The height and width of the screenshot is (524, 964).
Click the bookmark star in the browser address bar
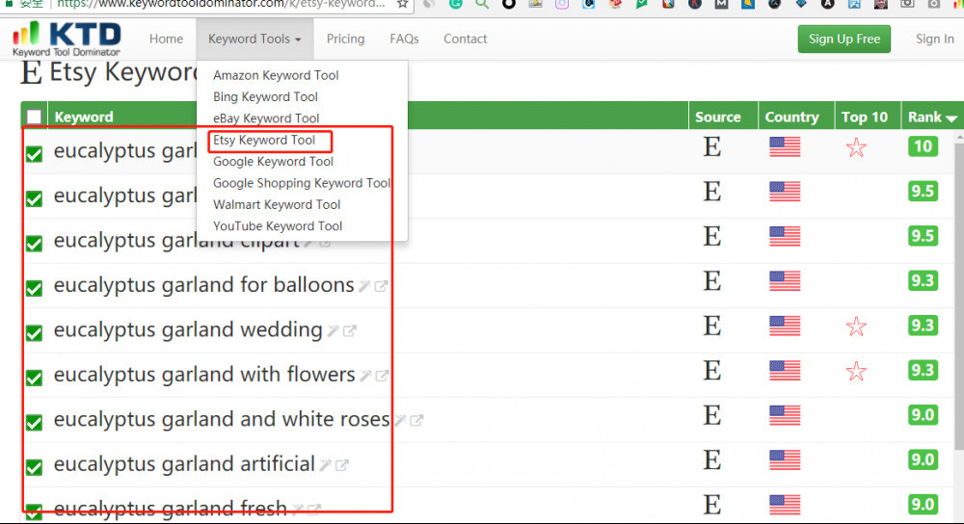click(403, 4)
